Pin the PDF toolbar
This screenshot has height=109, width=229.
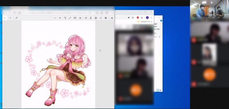point(112,18)
